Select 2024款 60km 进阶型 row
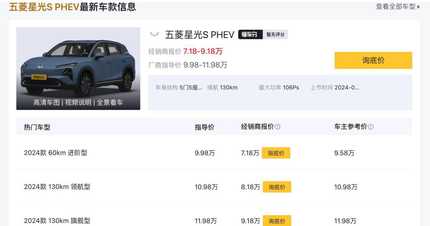This screenshot has height=226, width=430. point(214,153)
